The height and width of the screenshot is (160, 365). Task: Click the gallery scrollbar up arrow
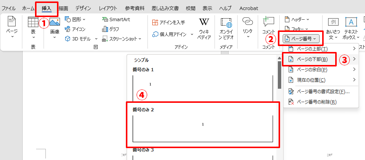279,58
